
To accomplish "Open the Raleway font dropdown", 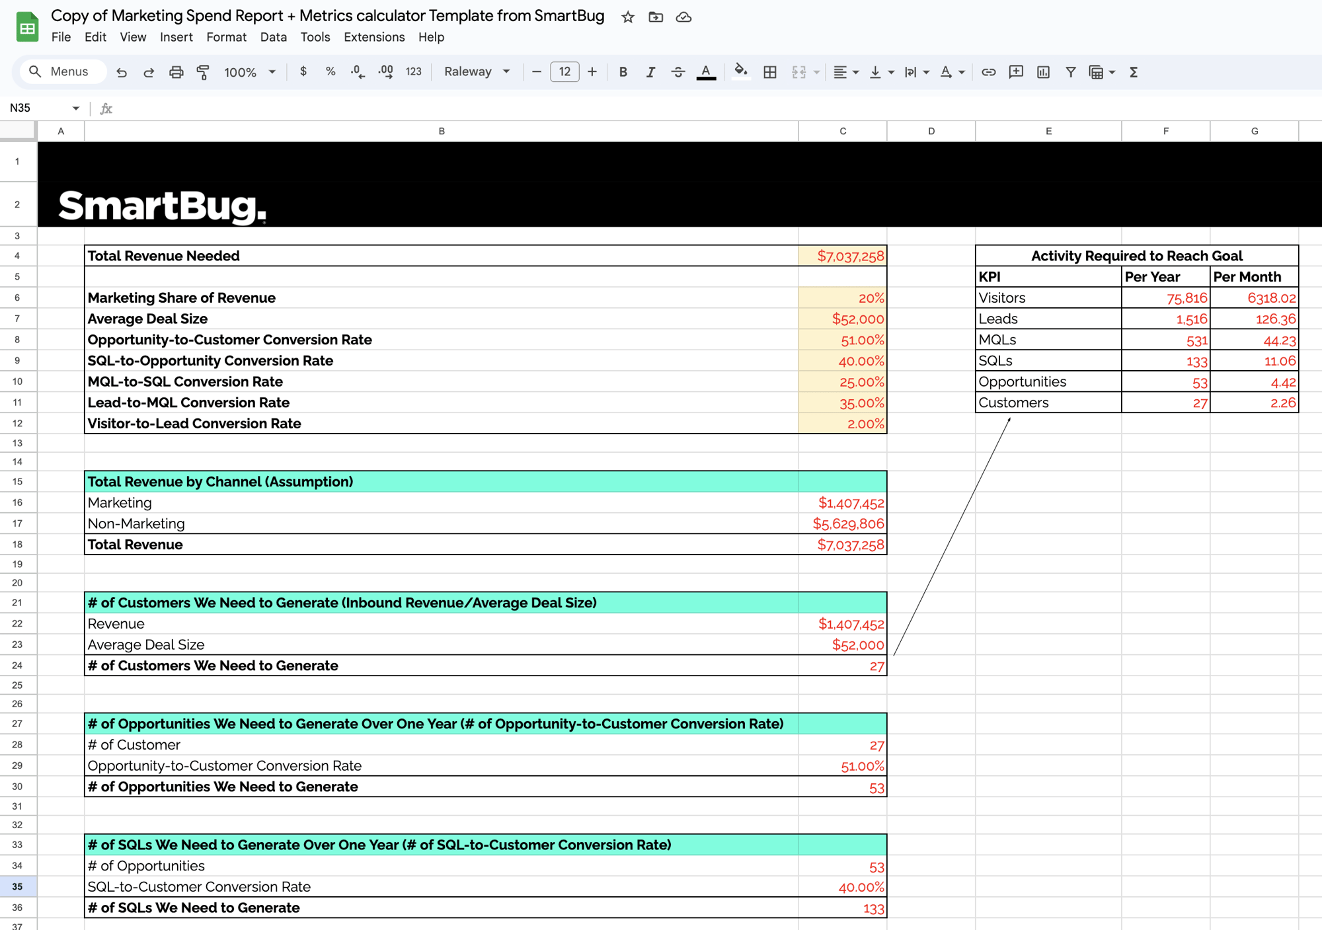I will [477, 71].
